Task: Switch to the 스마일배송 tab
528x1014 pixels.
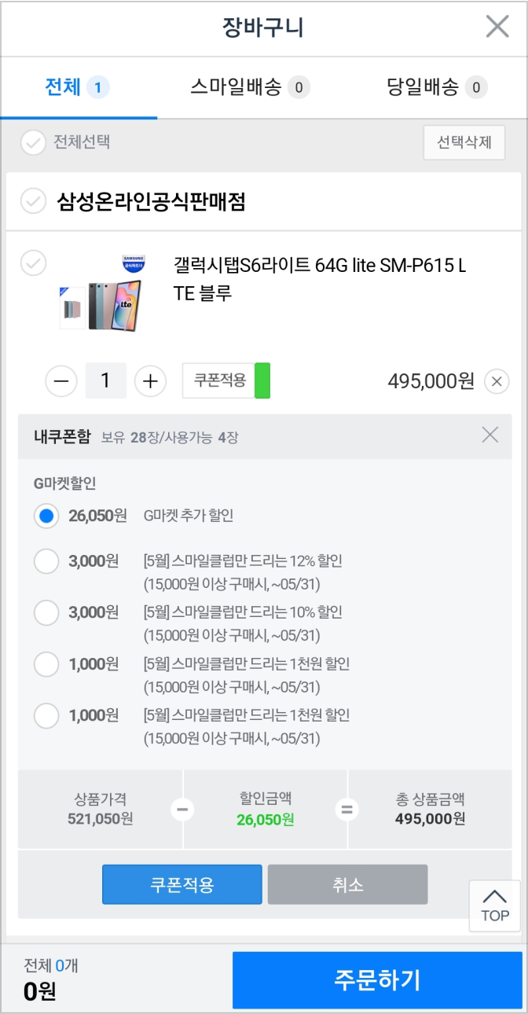Action: [x=250, y=87]
